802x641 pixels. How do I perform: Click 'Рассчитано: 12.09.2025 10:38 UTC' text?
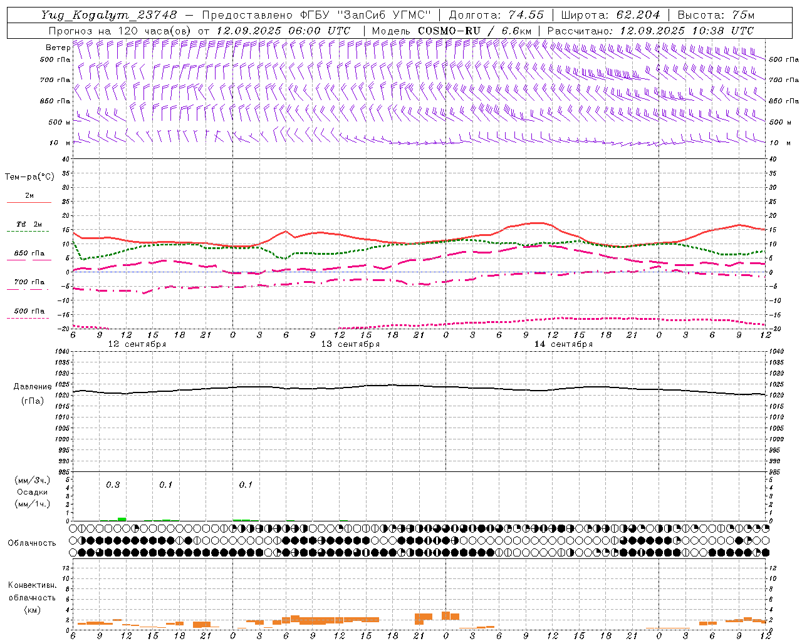pos(650,31)
